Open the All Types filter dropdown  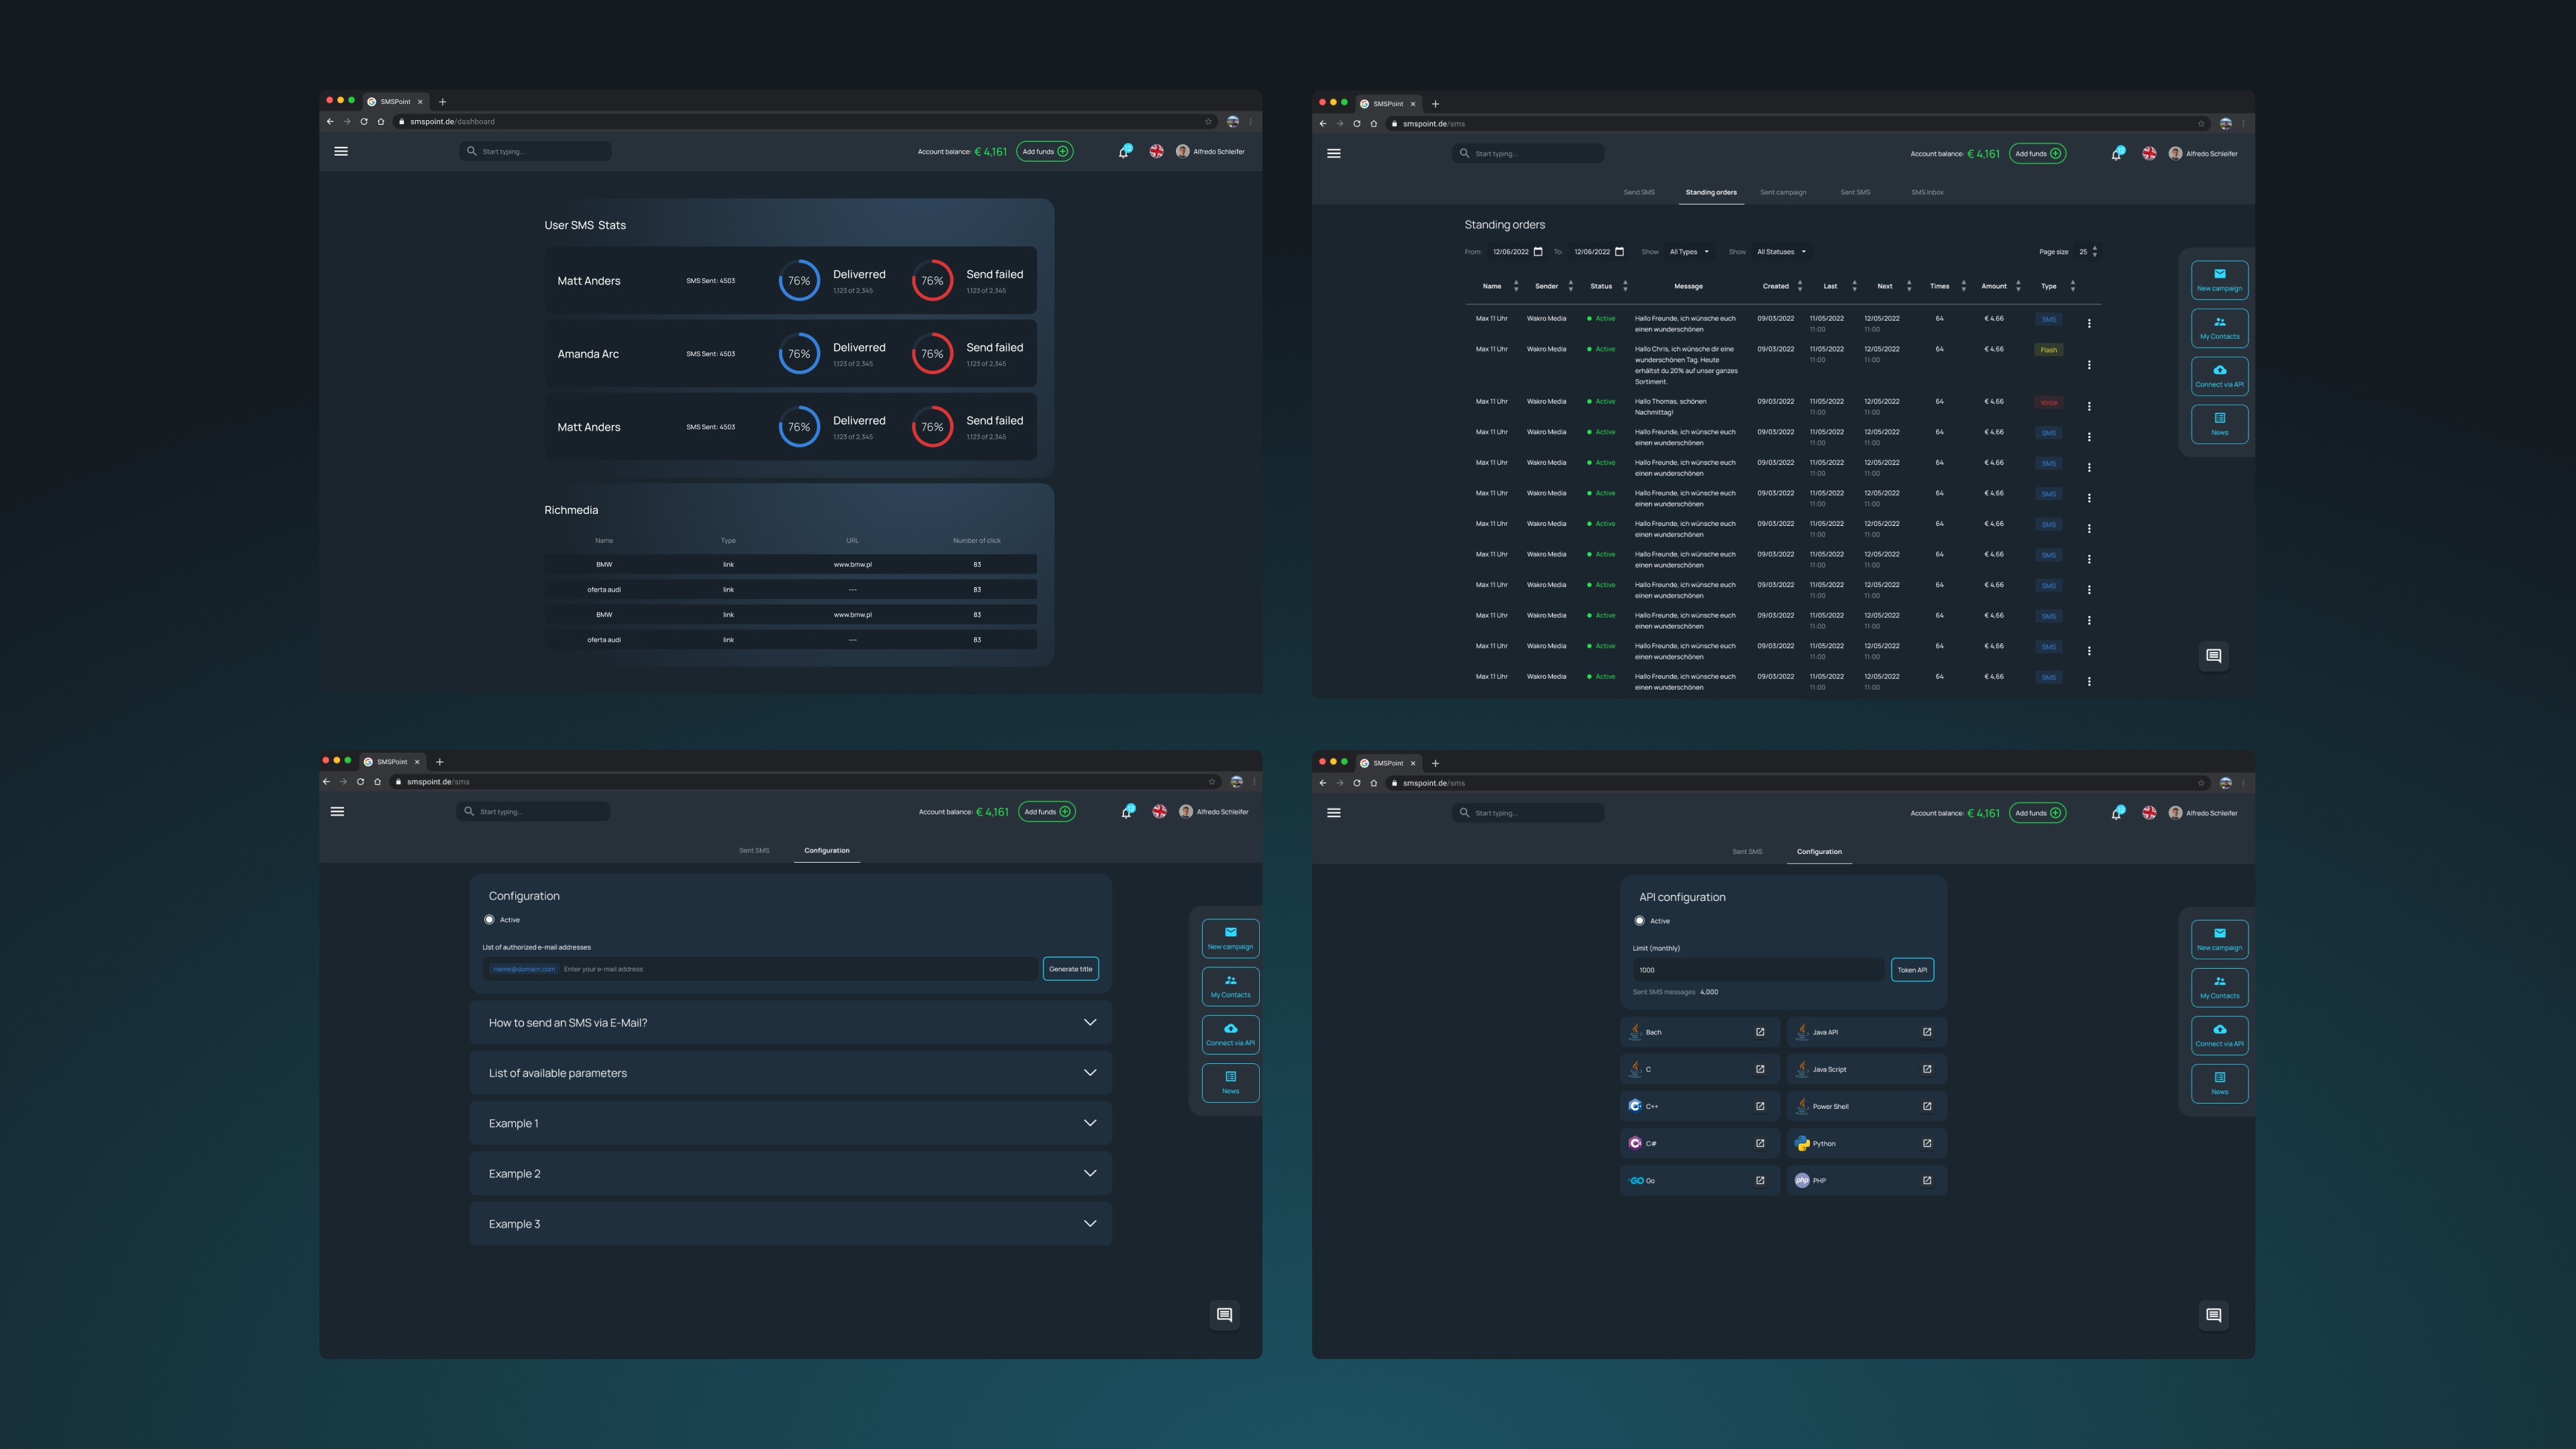(1689, 252)
